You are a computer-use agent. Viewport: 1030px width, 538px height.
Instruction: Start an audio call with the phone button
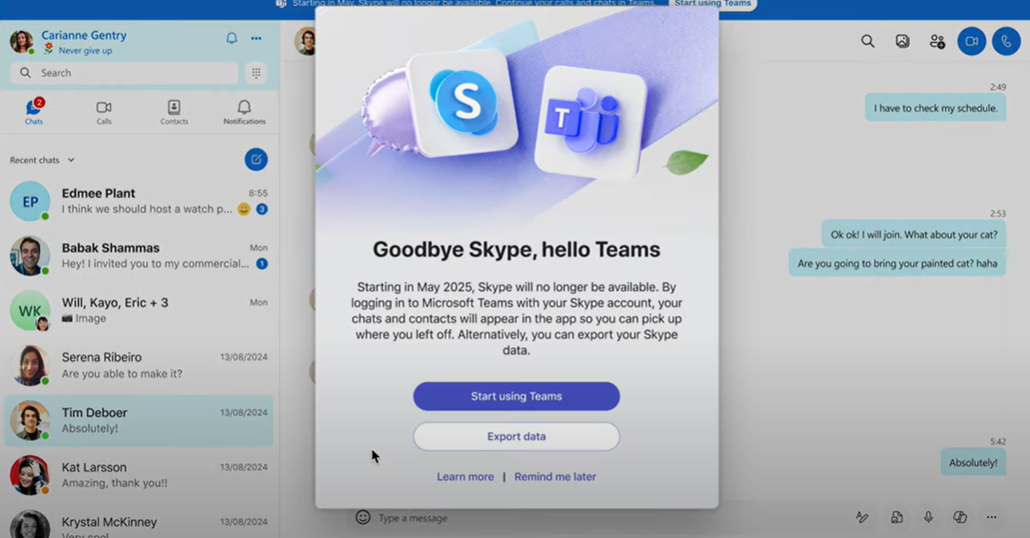coord(1005,42)
